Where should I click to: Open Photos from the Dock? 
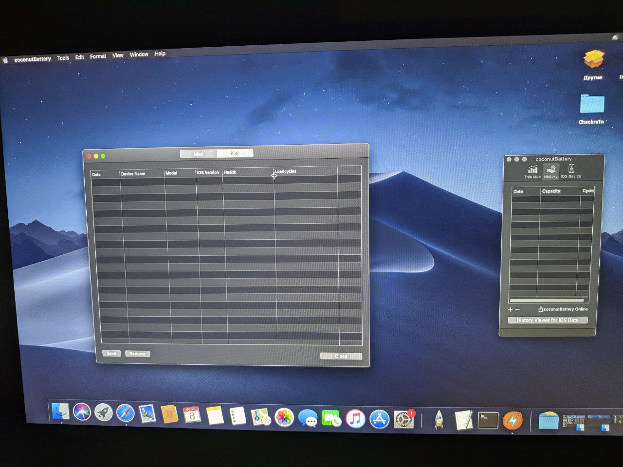(284, 417)
